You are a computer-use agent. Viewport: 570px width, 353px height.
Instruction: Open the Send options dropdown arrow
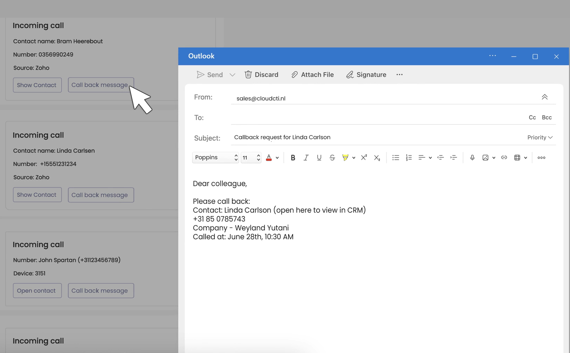(232, 75)
